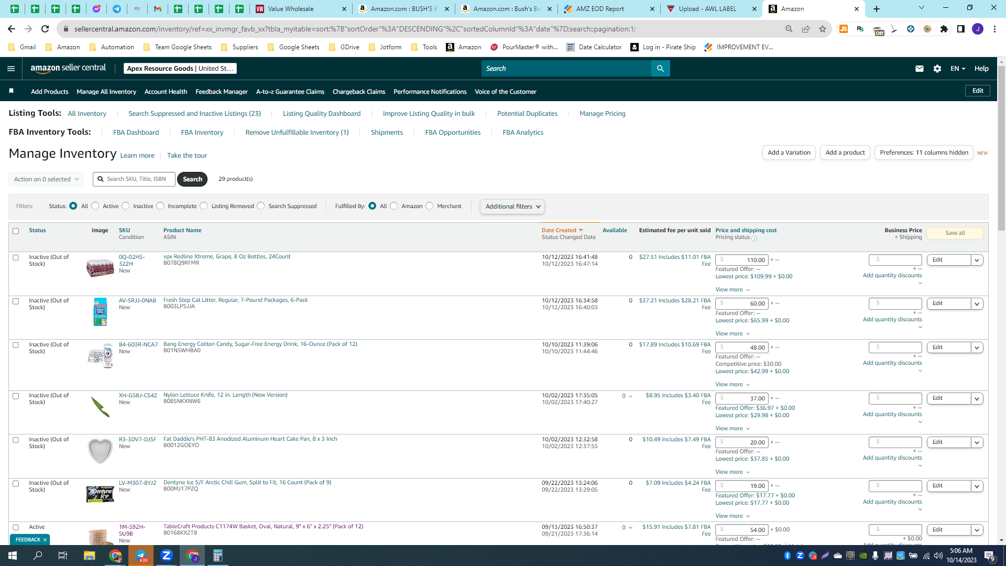
Task: Sort by Date Created column
Action: point(562,231)
